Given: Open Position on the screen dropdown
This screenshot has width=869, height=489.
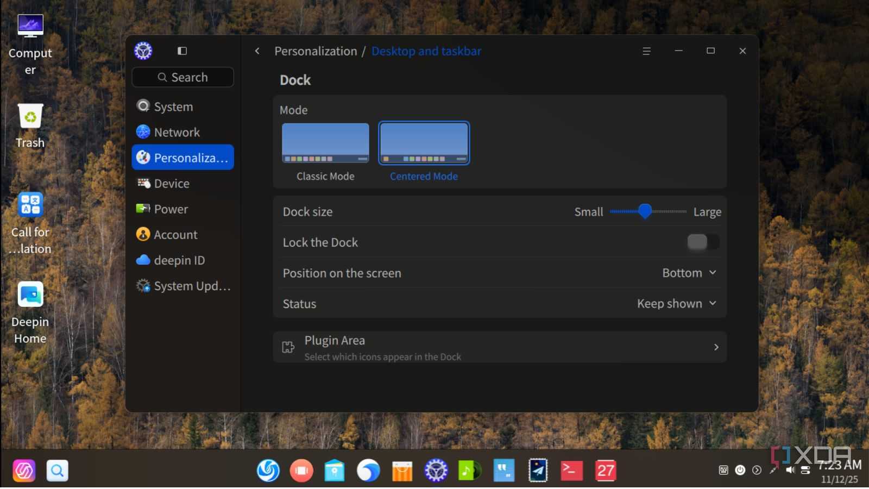Looking at the screenshot, I should [x=689, y=273].
